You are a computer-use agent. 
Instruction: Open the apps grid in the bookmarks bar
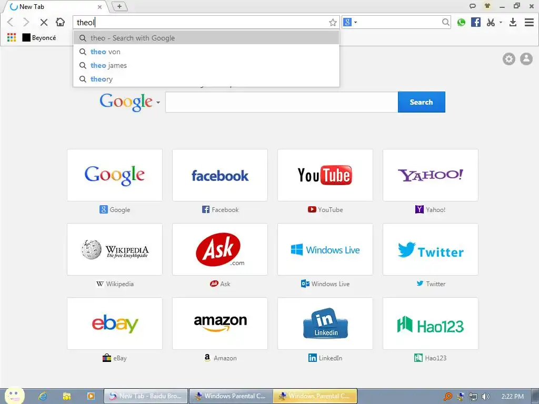12,37
